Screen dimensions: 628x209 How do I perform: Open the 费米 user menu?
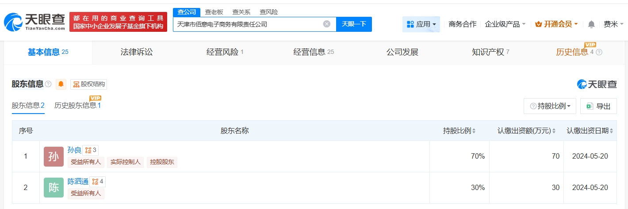coord(613,24)
